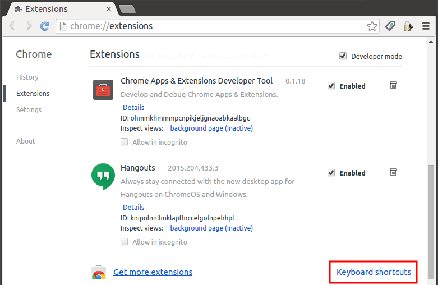
Task: Inspect Hangouts background page (Inactive)
Action: 211,228
